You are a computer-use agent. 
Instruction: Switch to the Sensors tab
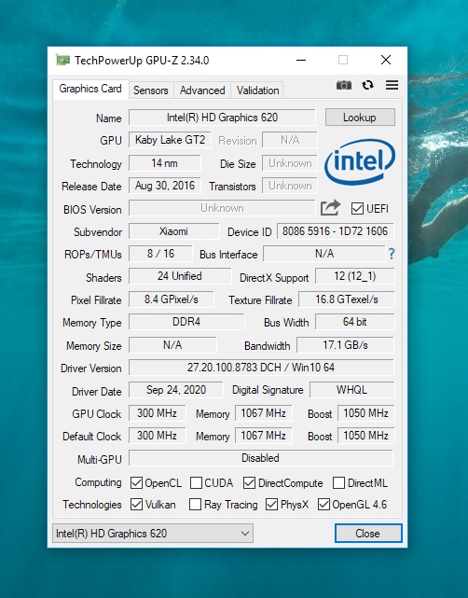click(150, 90)
